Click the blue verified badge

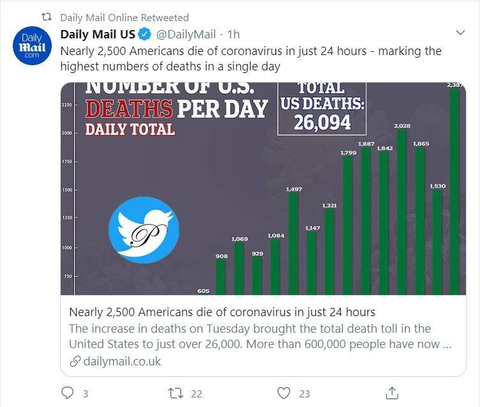point(146,34)
